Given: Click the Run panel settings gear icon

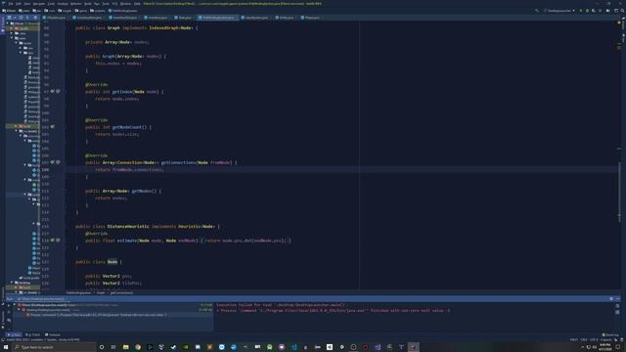Looking at the screenshot, I should point(611,298).
